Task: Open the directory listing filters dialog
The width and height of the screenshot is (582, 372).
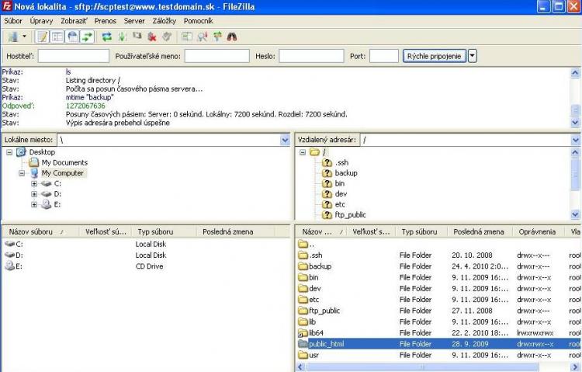Action: 187,37
